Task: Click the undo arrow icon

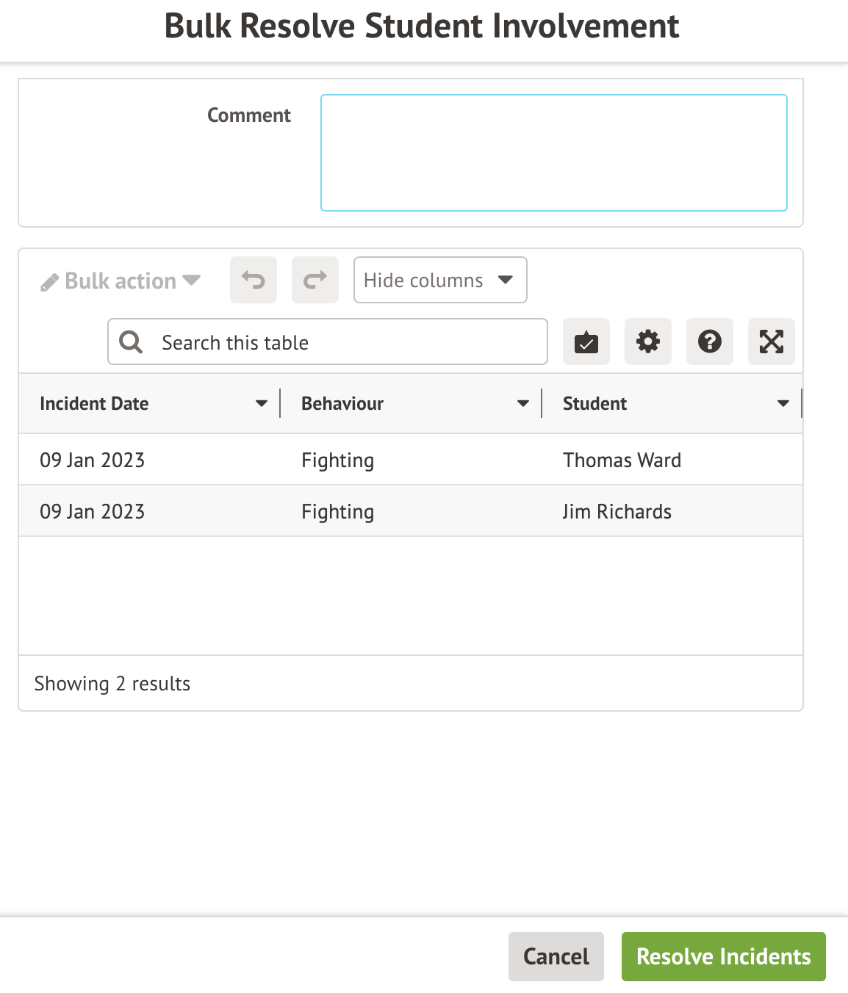Action: pyautogui.click(x=254, y=280)
